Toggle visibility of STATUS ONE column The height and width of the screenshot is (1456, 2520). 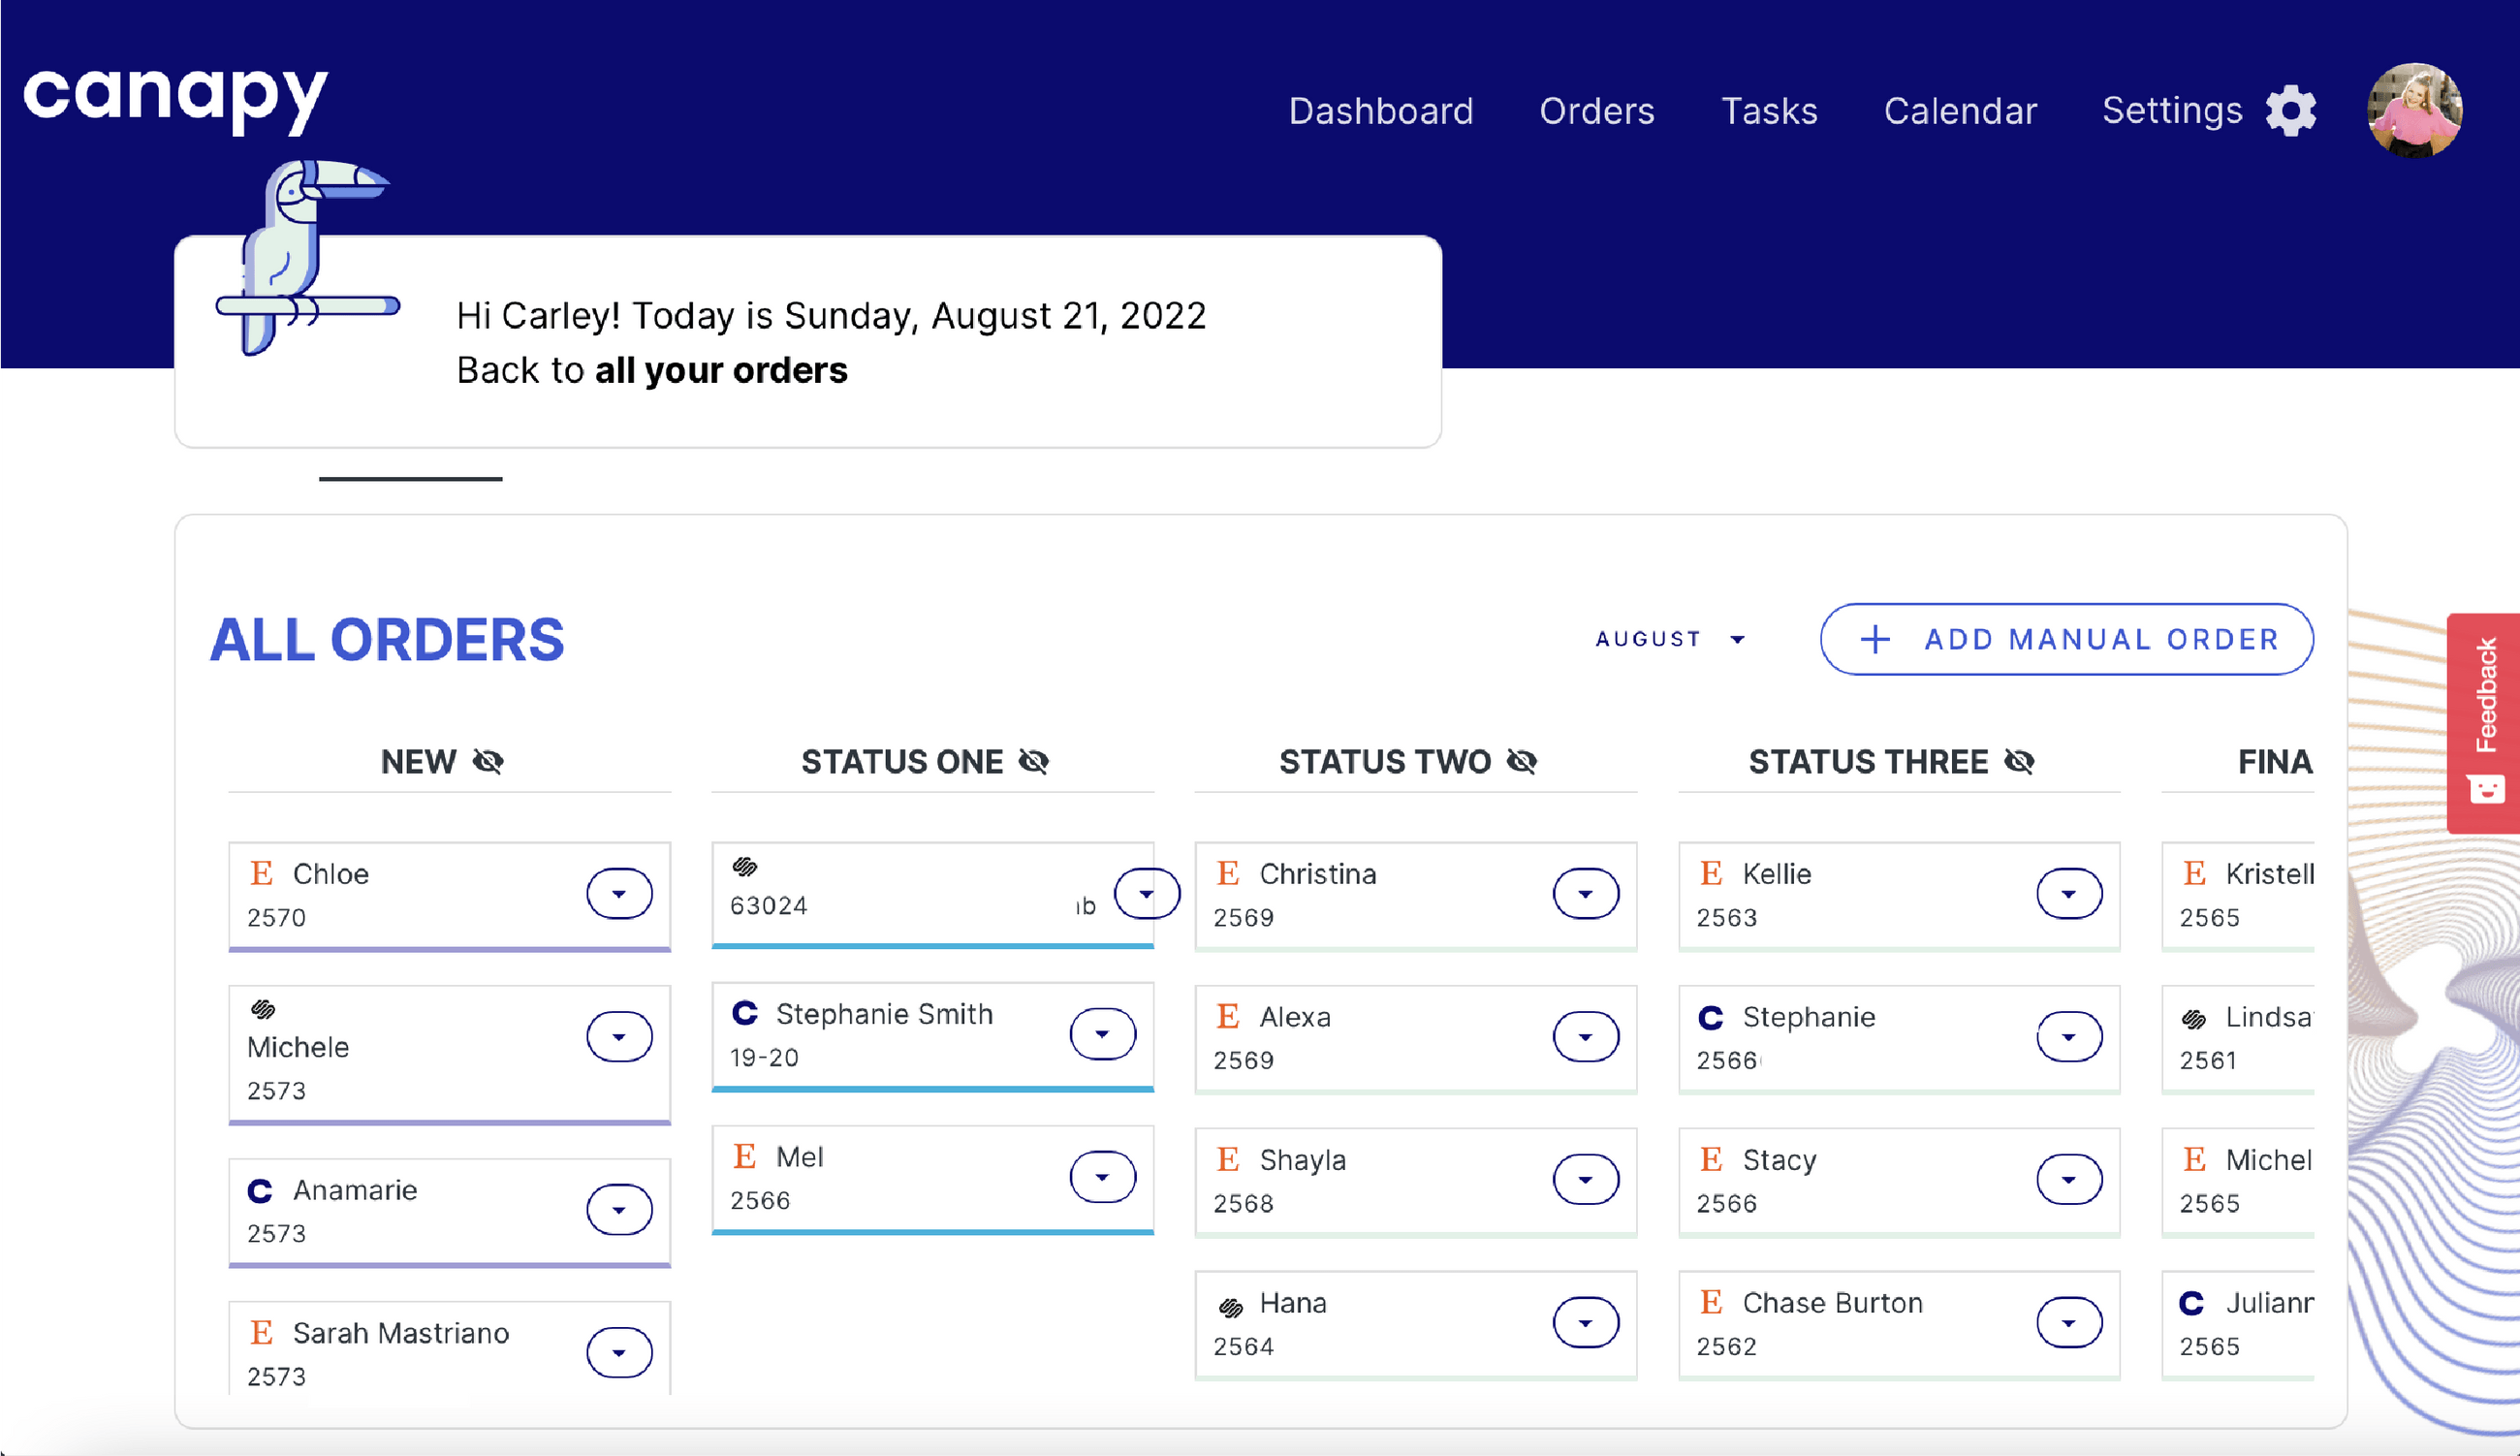click(1033, 762)
